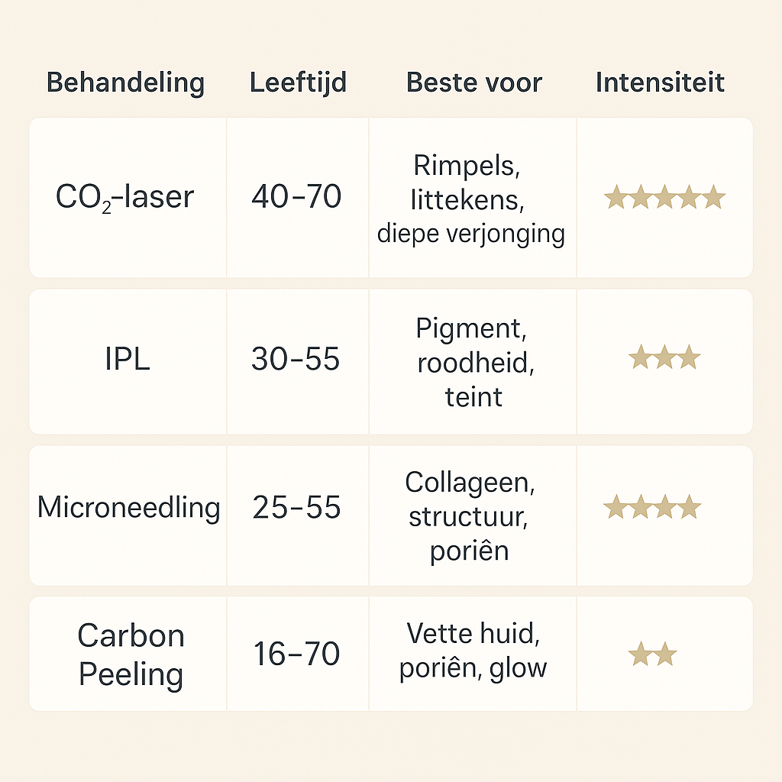The image size is (782, 782).
Task: Click the 'Rimpels, littekens, diepe verjonging' text
Action: pos(471,199)
